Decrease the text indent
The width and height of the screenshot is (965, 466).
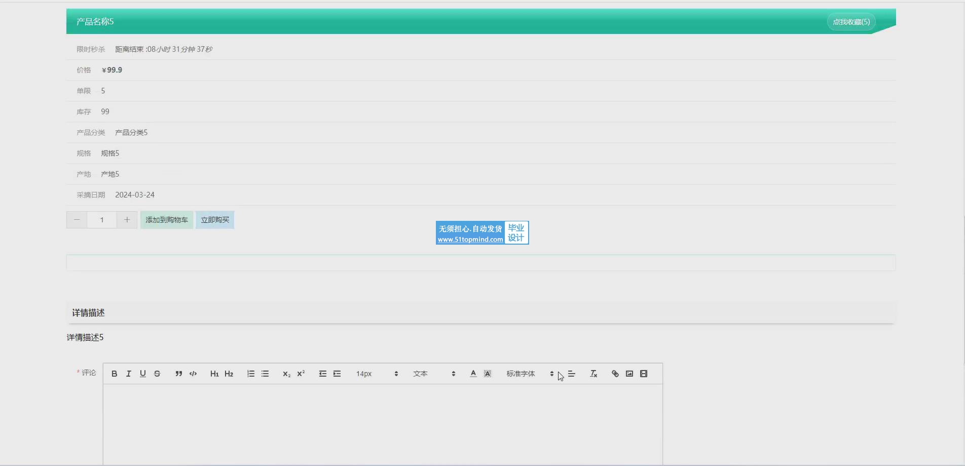click(x=322, y=374)
